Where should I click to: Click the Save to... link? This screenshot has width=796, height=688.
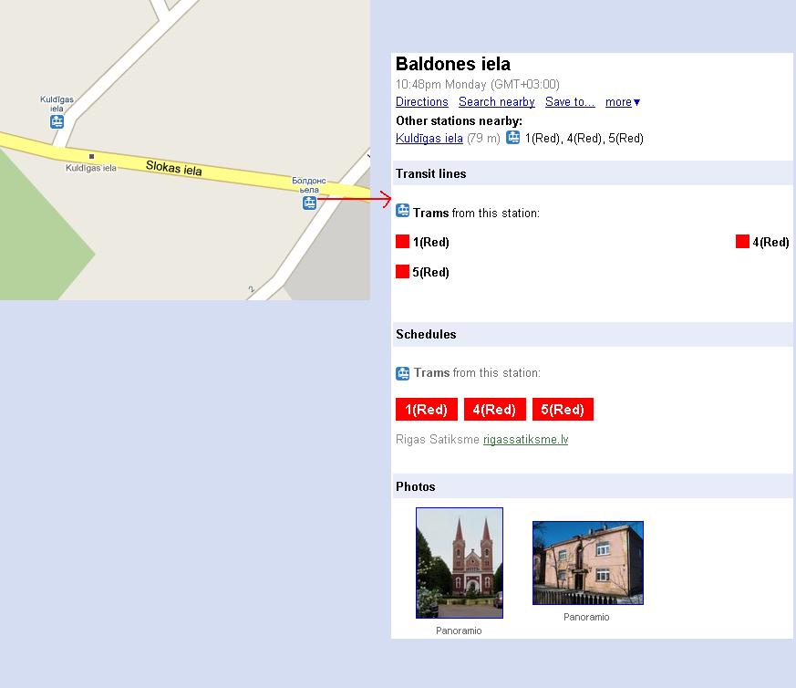click(570, 102)
